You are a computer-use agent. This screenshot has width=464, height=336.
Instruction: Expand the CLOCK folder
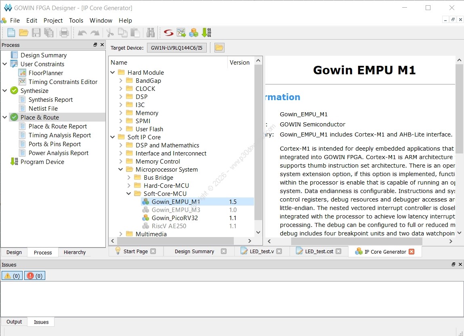[x=121, y=88]
